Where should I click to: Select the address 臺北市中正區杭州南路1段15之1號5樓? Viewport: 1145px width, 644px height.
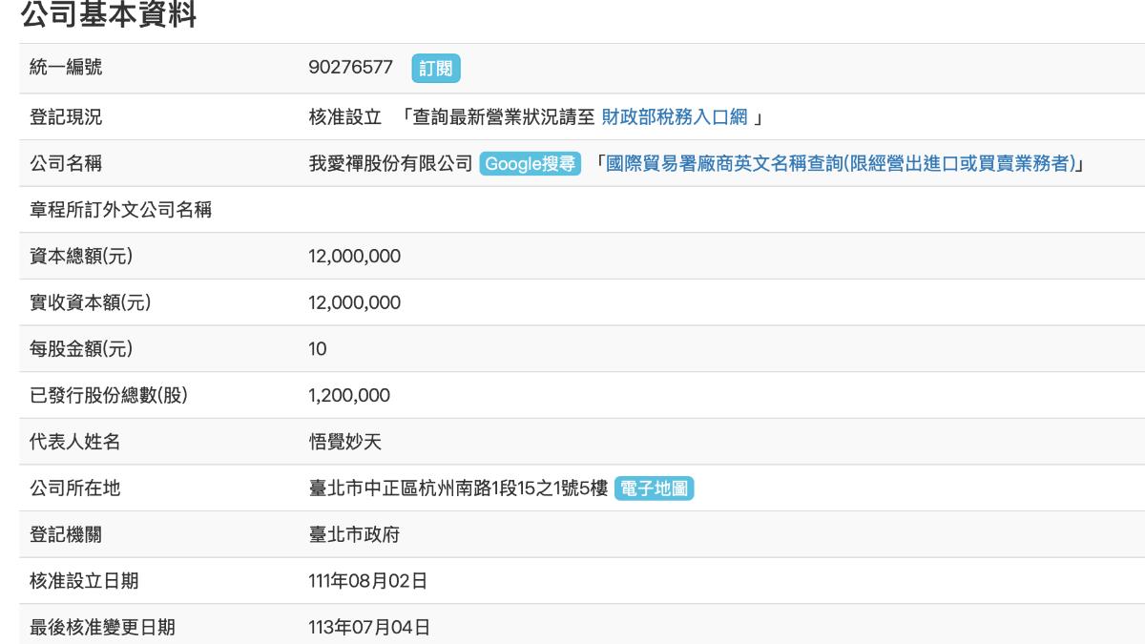coord(458,488)
